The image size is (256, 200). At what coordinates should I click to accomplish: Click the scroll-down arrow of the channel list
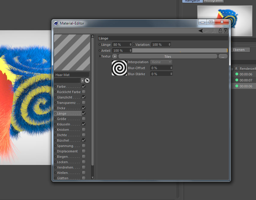pos(93,178)
